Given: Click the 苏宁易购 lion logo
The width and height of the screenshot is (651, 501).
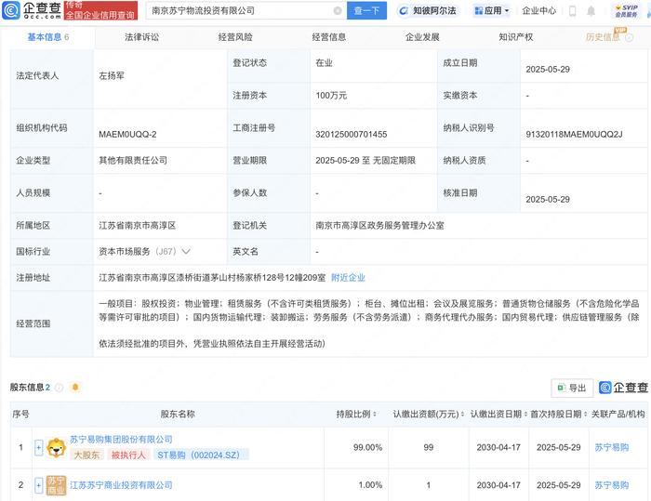Looking at the screenshot, I should pos(56,447).
